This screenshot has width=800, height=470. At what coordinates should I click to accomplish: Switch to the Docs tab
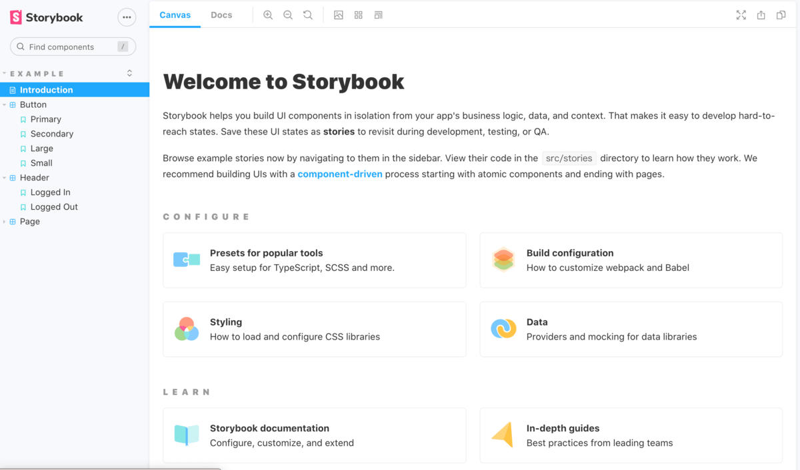point(221,15)
